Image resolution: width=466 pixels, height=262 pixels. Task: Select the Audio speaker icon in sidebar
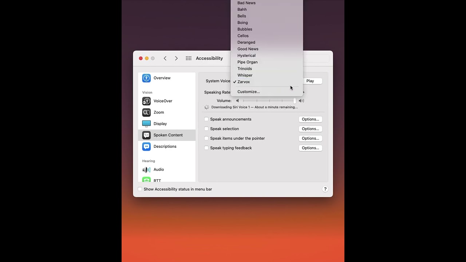146,170
